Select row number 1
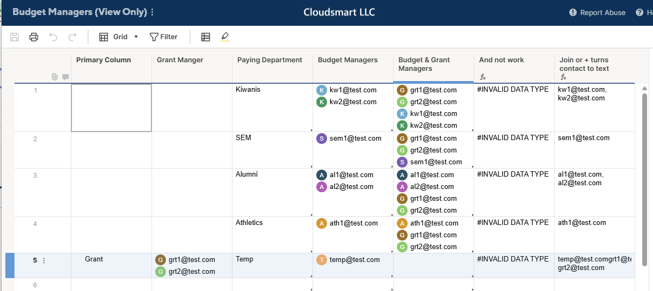The image size is (653, 291). click(x=35, y=90)
